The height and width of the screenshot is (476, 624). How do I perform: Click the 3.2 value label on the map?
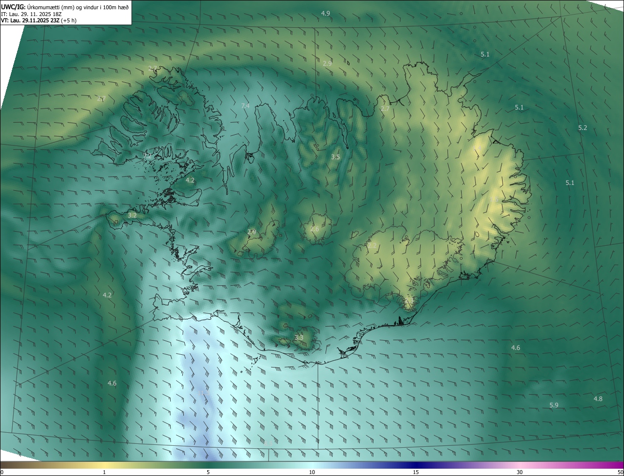132,215
